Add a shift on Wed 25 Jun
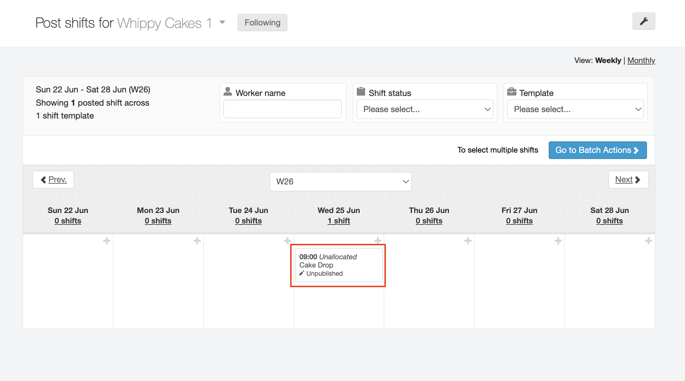Image resolution: width=685 pixels, height=381 pixels. (378, 241)
